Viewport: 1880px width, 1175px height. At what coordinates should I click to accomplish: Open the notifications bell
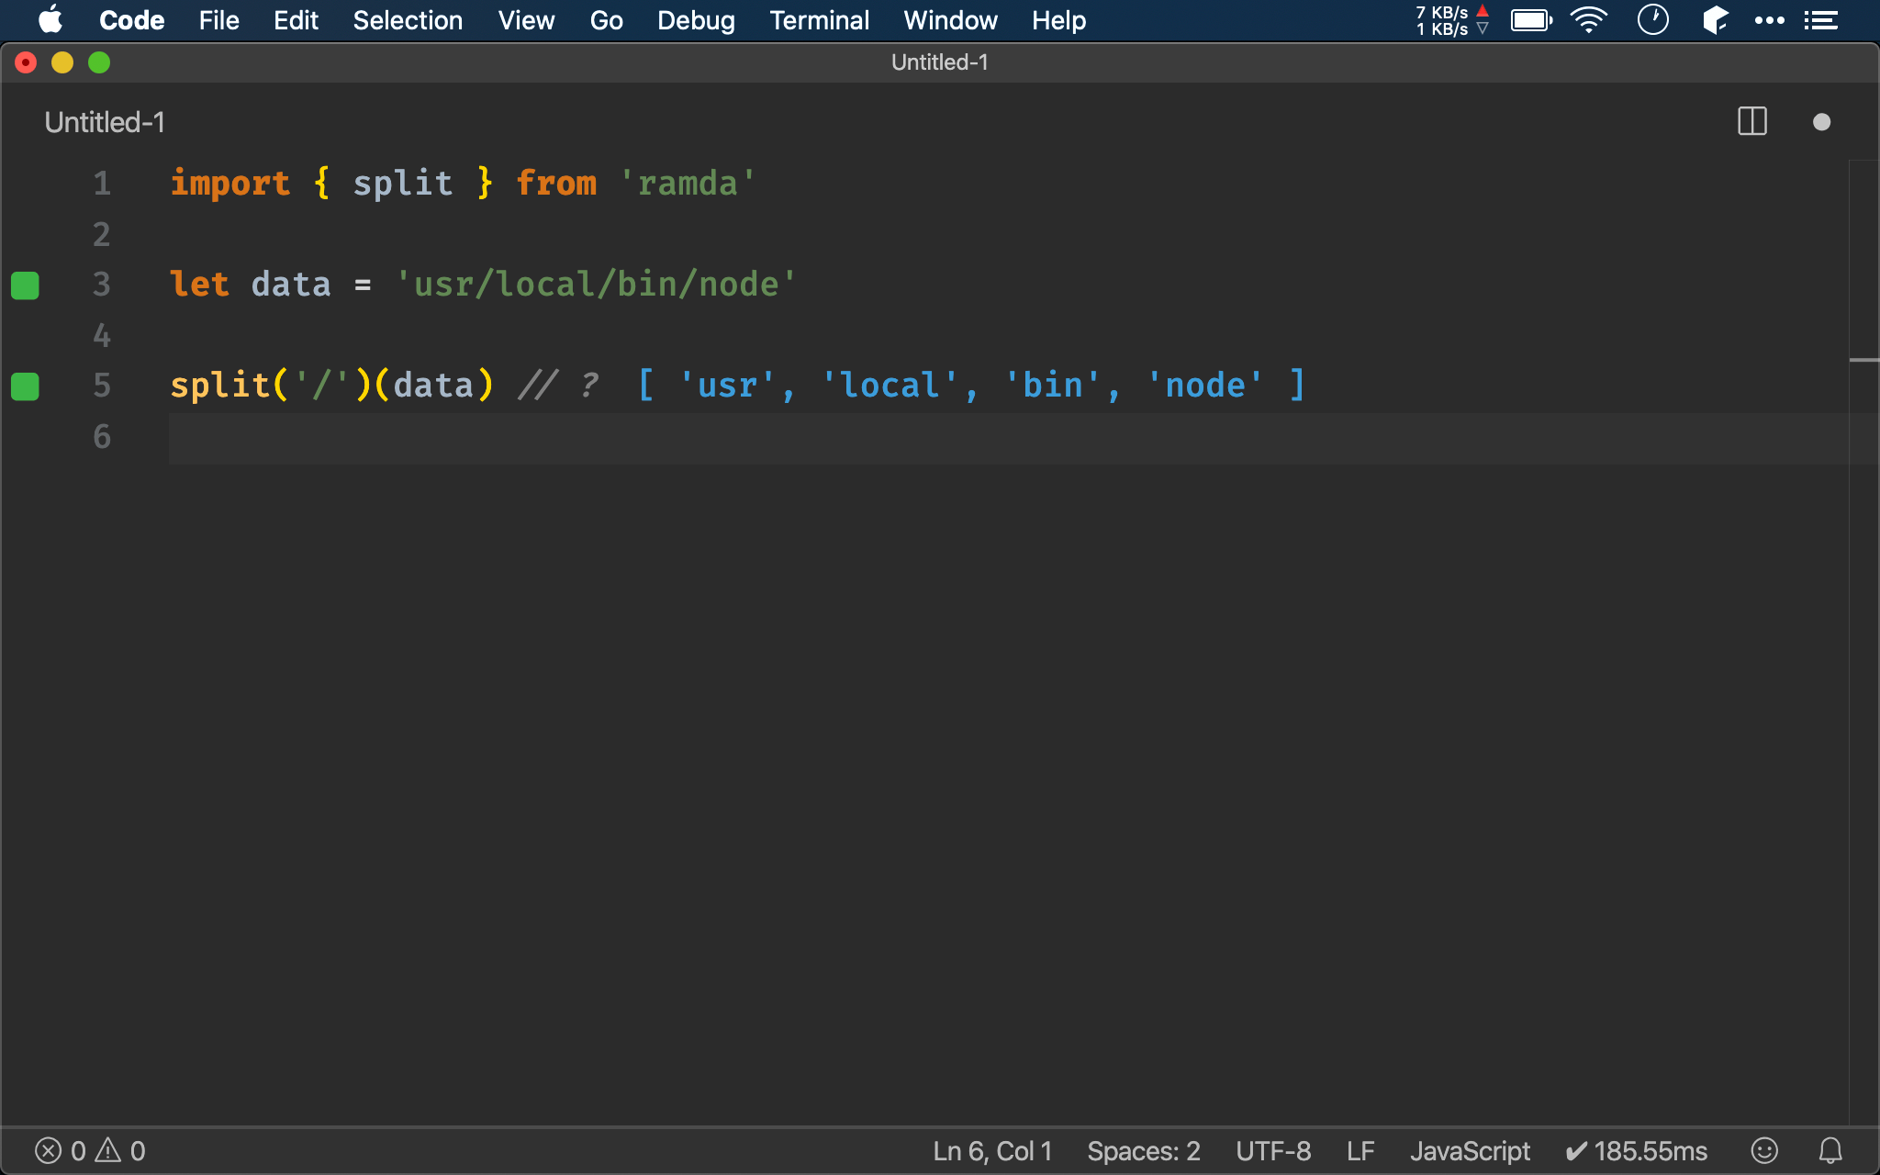click(x=1830, y=1150)
